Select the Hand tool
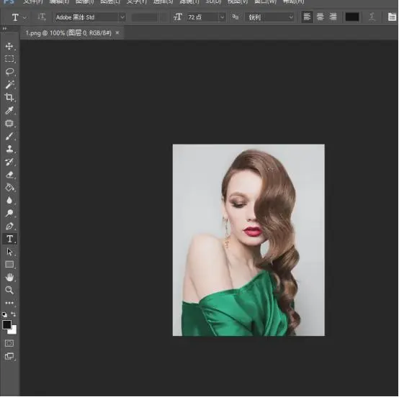399x397 pixels. pos(9,278)
